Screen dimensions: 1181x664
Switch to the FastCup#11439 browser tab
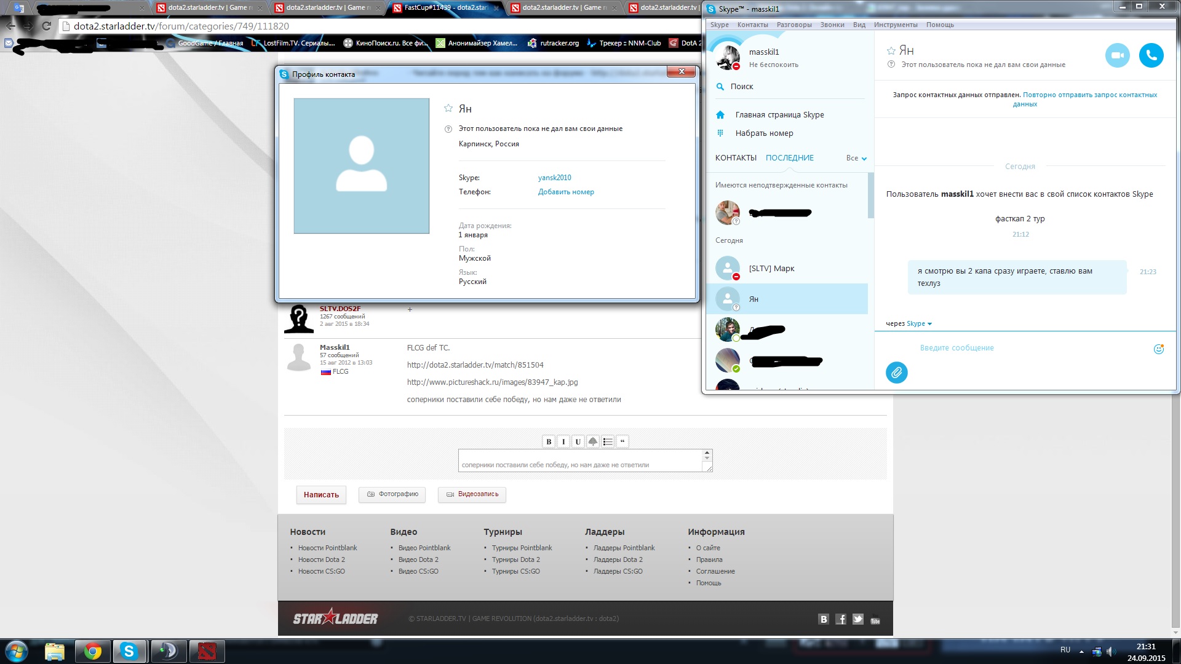point(446,7)
